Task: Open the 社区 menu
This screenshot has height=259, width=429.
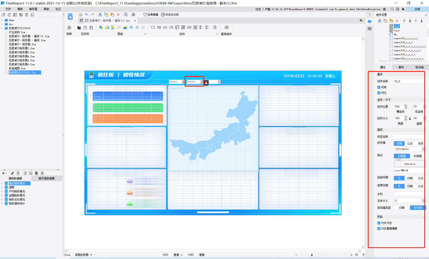Action: tap(58, 9)
